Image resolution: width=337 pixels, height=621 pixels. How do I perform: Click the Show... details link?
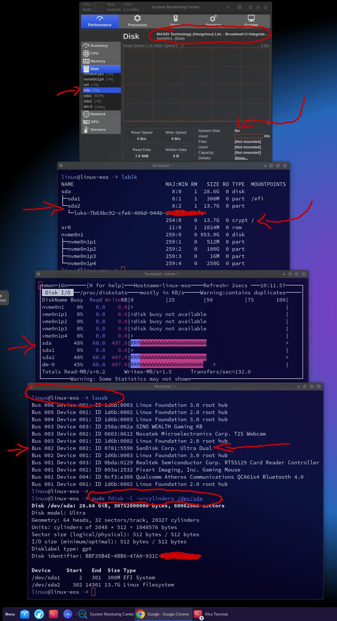pyautogui.click(x=241, y=158)
